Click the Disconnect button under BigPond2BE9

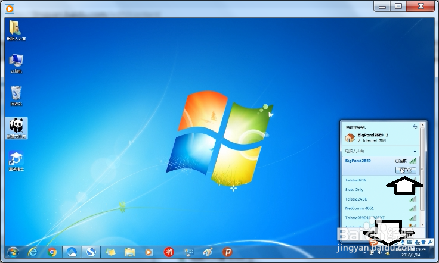tap(406, 170)
